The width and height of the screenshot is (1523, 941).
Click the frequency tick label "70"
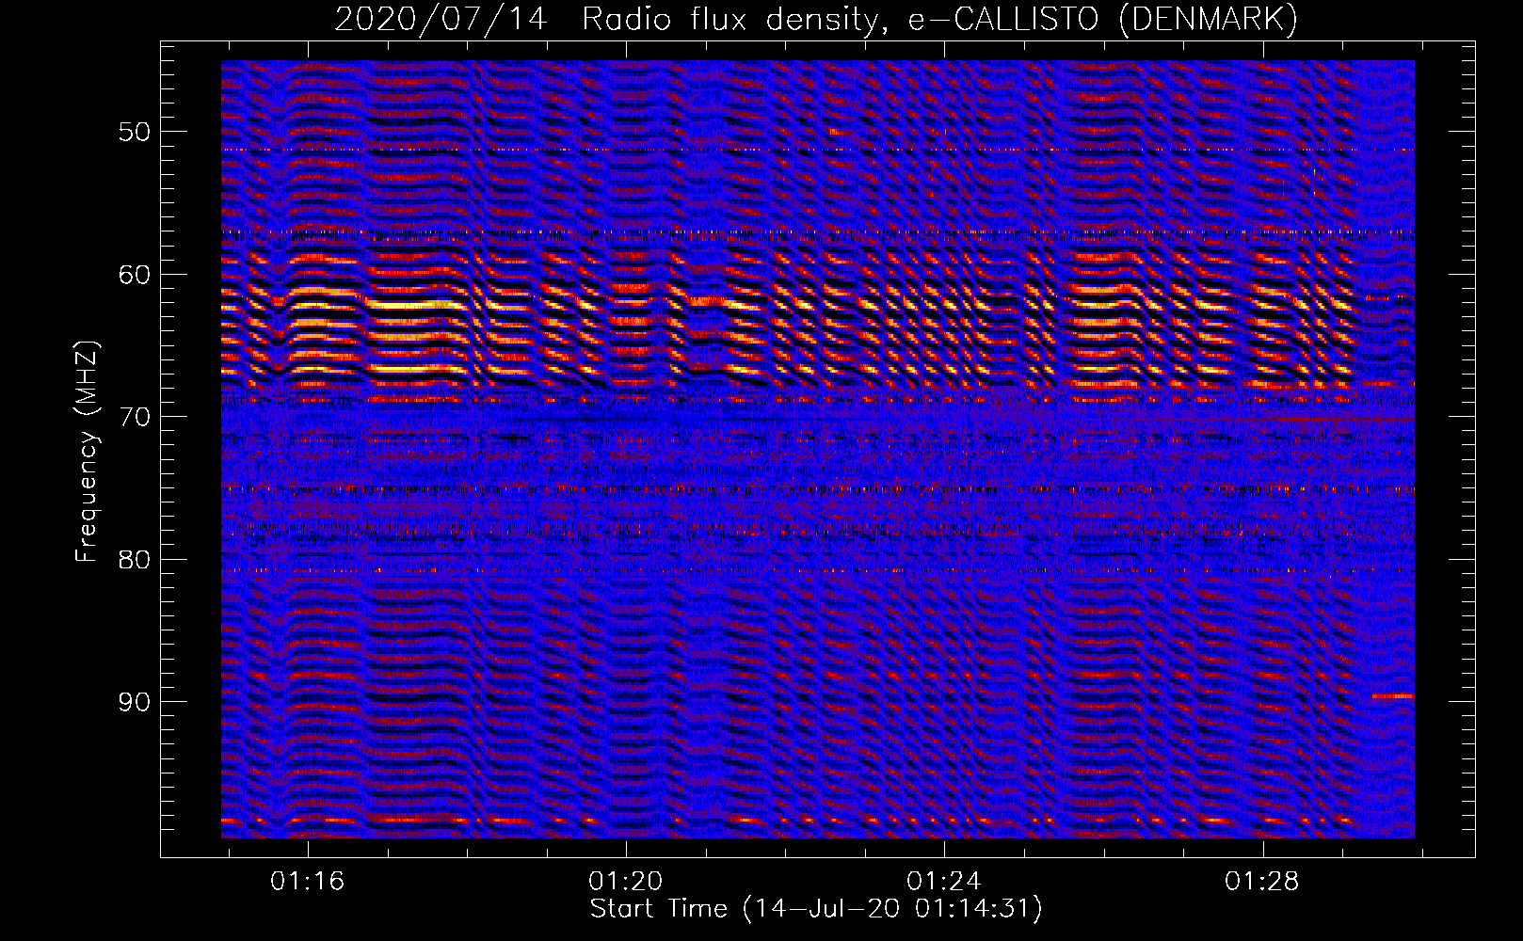pos(135,417)
